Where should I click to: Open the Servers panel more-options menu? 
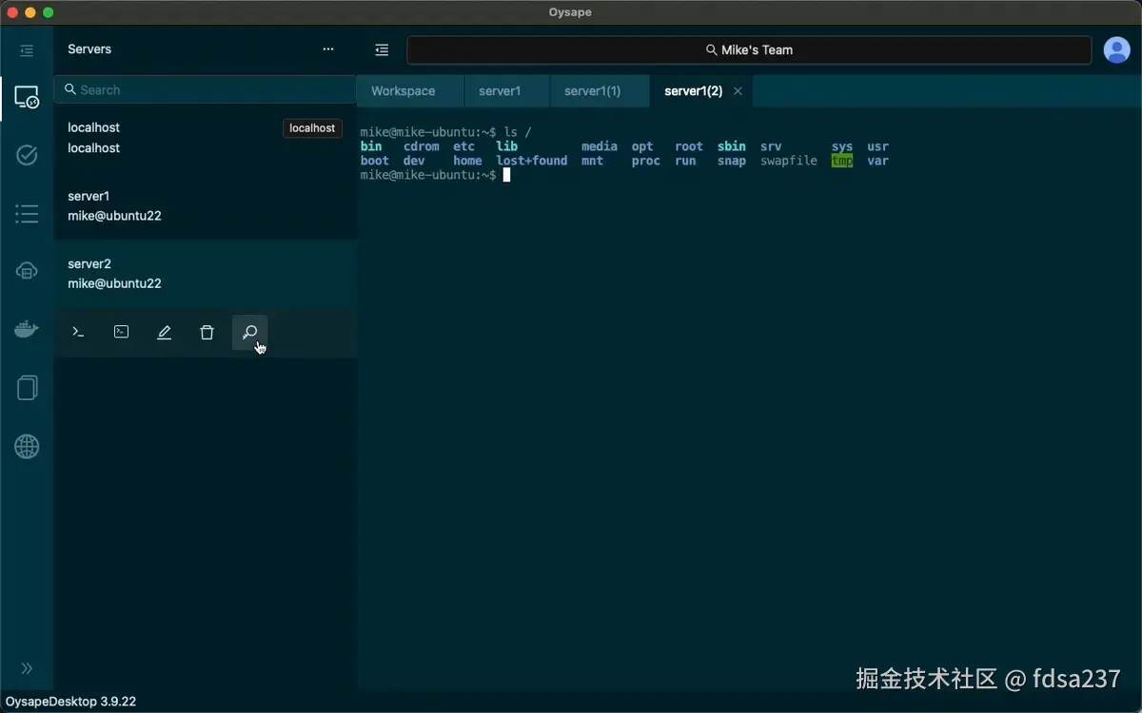327,48
